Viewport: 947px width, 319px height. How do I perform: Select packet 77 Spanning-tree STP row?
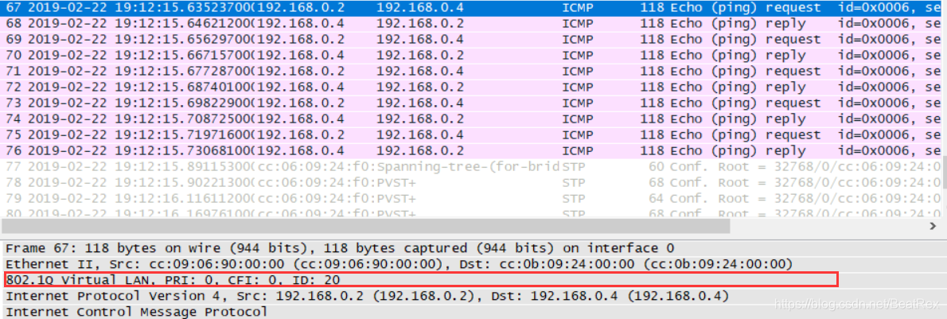[470, 166]
